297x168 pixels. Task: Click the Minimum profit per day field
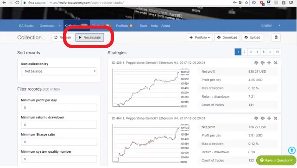click(x=59, y=108)
